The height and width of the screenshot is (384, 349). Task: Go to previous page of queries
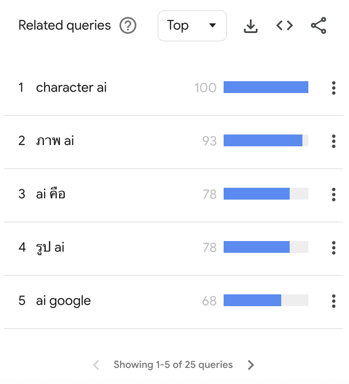pos(96,365)
